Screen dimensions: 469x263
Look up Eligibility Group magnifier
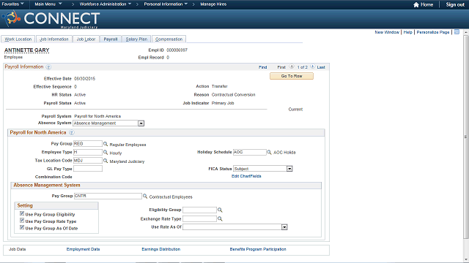click(220, 210)
